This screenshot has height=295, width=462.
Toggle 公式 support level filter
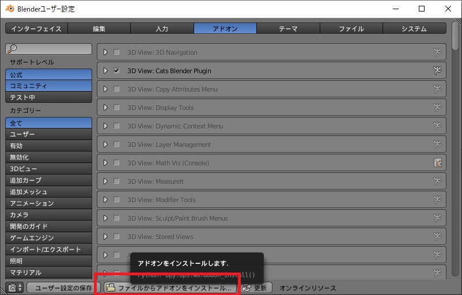(x=48, y=74)
